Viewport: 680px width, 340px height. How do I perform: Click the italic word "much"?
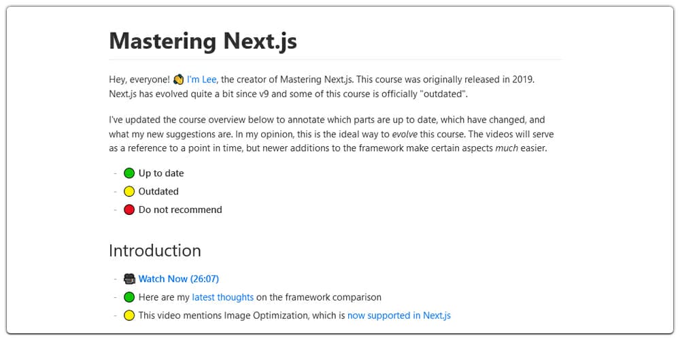[x=507, y=148]
